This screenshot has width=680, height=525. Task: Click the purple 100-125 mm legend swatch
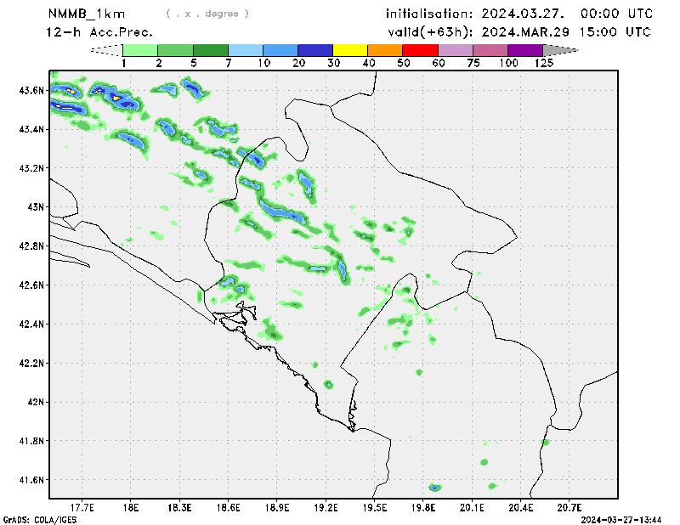click(x=525, y=50)
